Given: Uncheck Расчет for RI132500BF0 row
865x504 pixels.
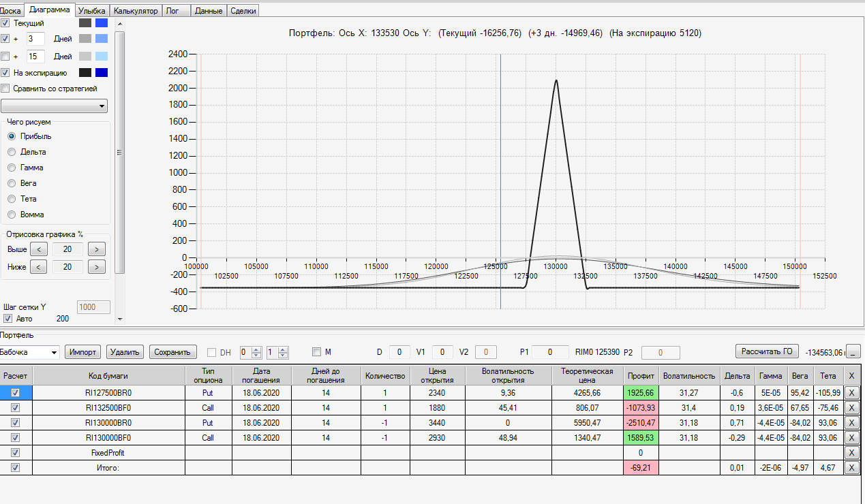Looking at the screenshot, I should [16, 407].
